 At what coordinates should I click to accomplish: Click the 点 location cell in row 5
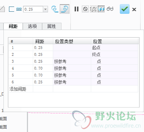click(115, 75)
